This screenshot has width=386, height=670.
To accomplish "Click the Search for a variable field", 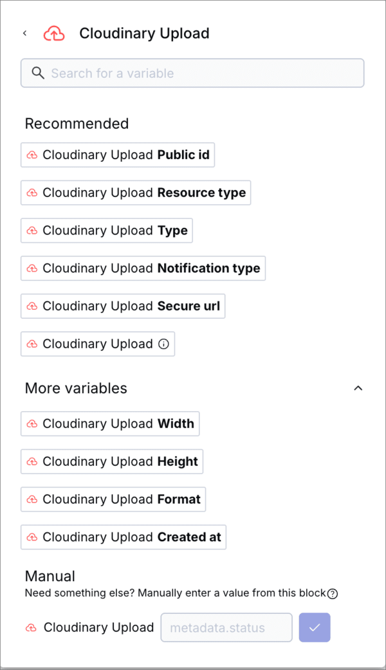I will tap(193, 73).
